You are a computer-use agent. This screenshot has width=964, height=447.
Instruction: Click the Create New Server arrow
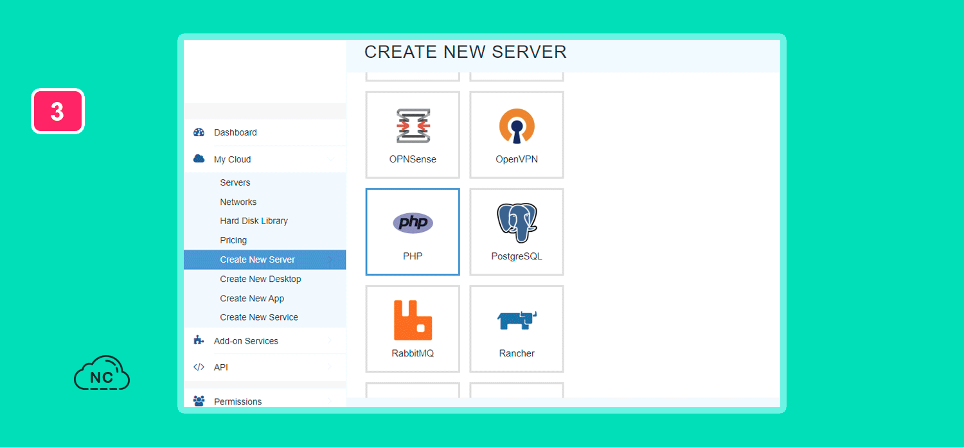pyautogui.click(x=330, y=259)
